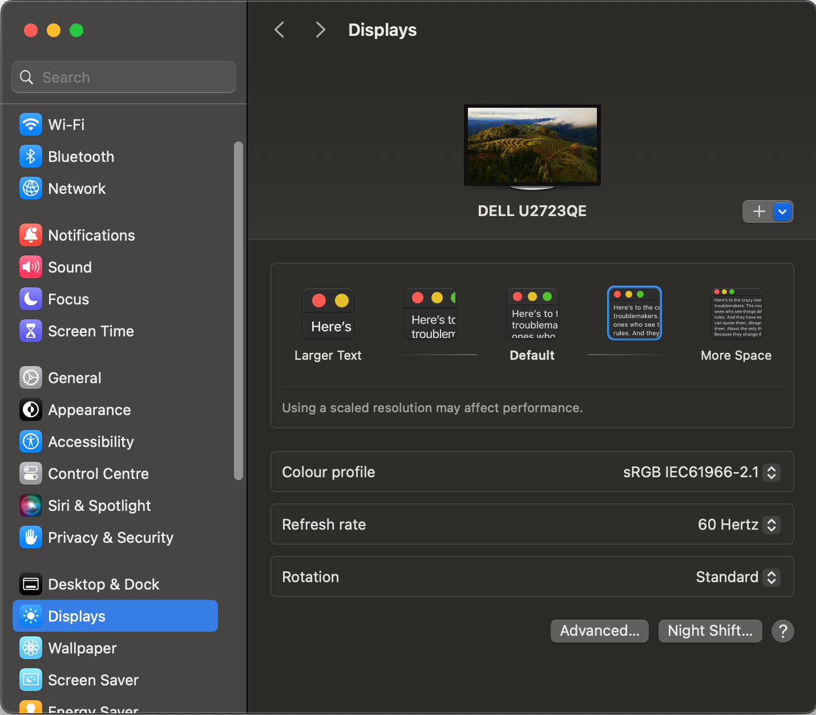Click the Siri & Spotlight icon
The height and width of the screenshot is (715, 816).
click(x=31, y=505)
